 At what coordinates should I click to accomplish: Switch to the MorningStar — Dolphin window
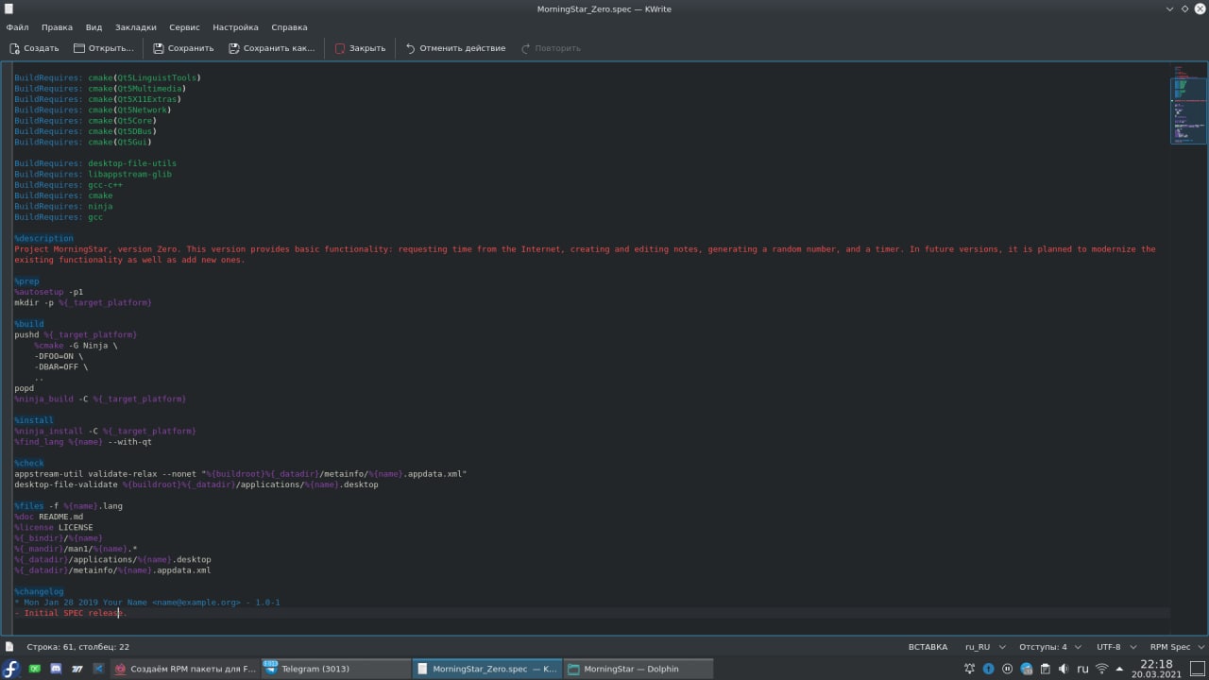pos(638,669)
